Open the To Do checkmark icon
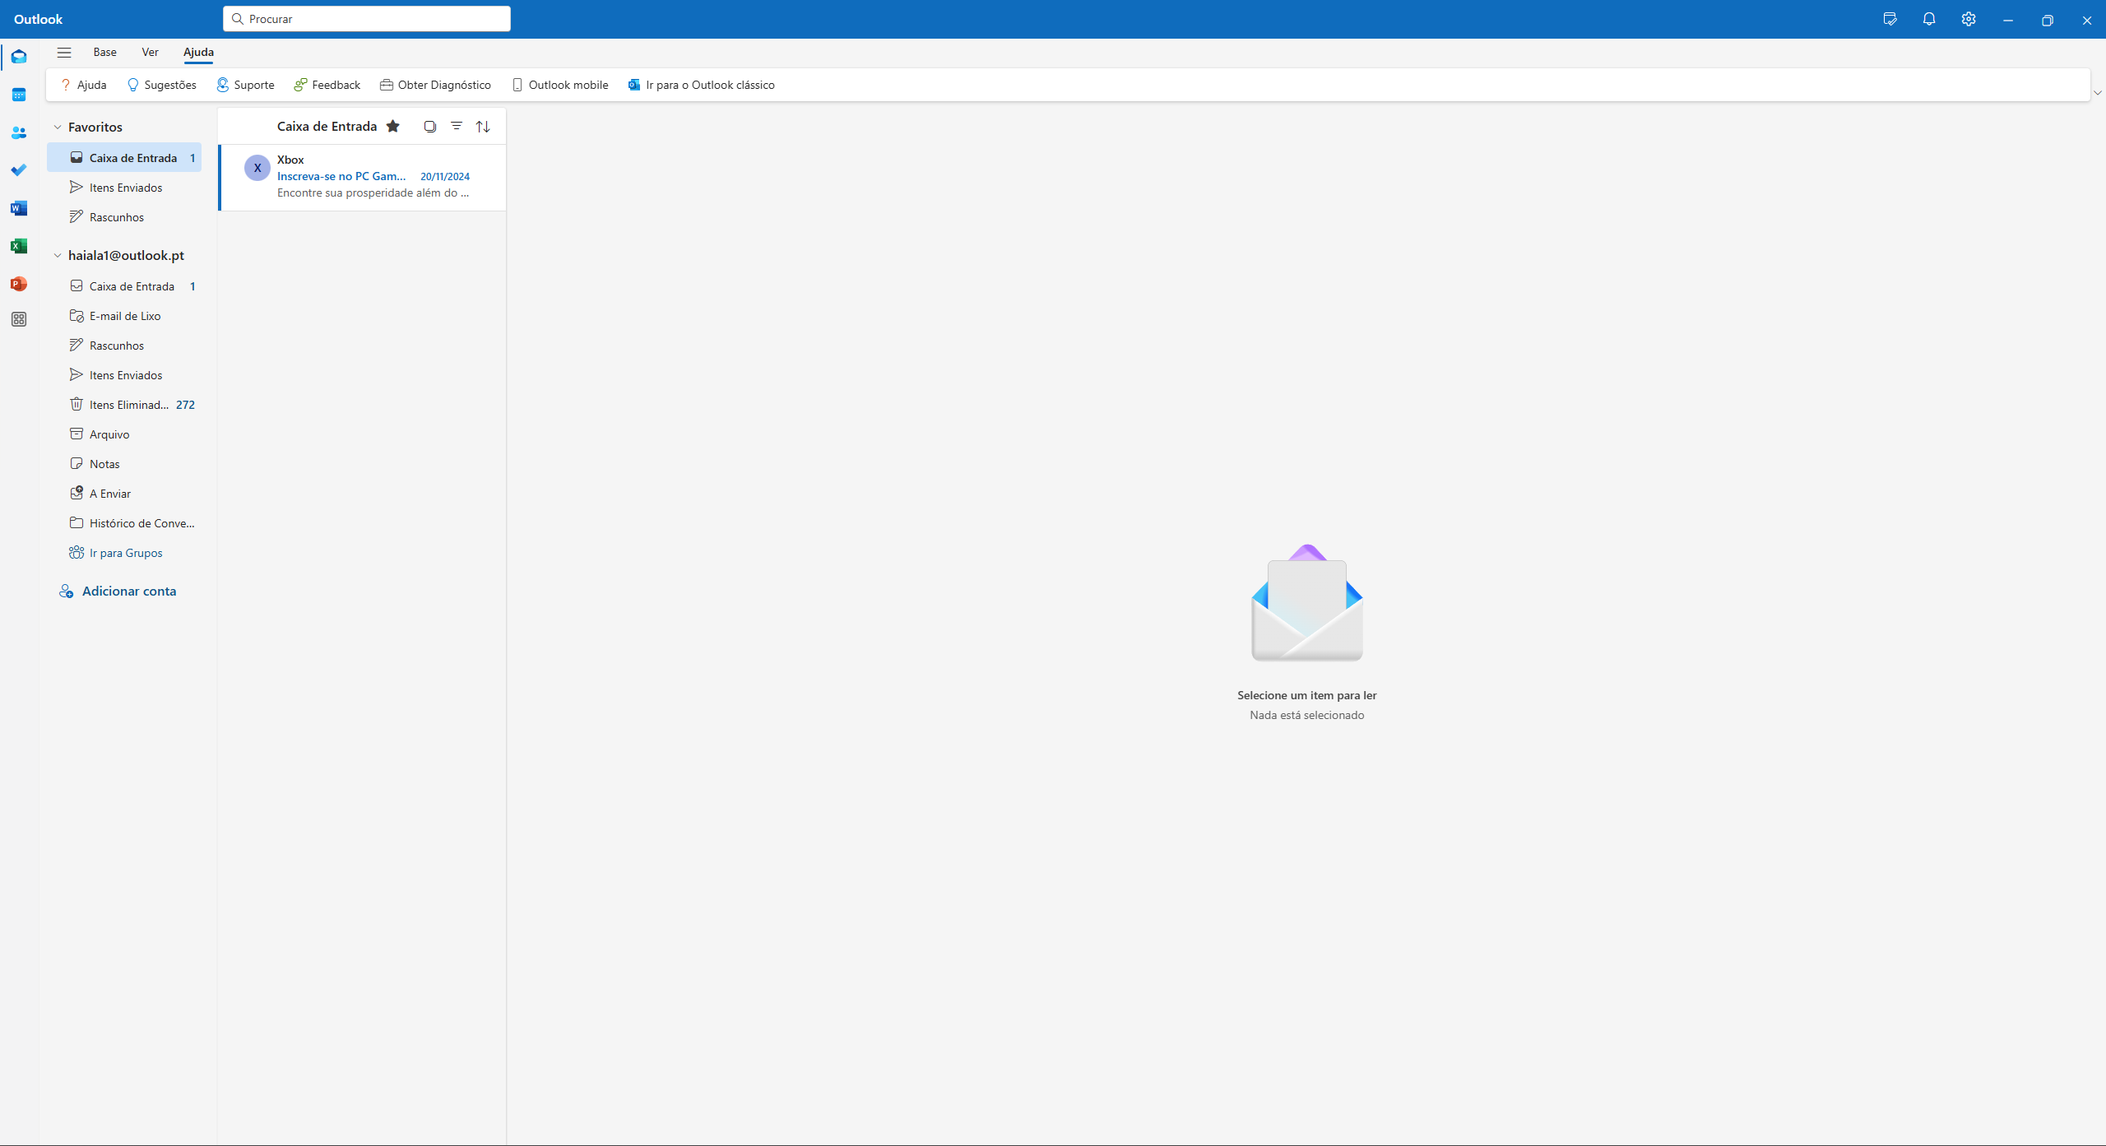2106x1146 pixels. (x=19, y=170)
